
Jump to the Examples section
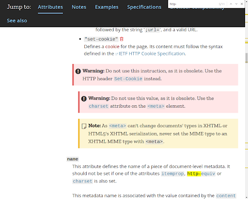tap(107, 7)
